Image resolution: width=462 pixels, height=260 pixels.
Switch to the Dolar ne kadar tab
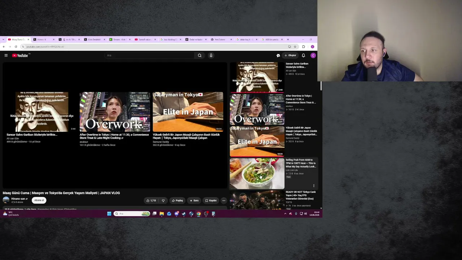(x=196, y=39)
